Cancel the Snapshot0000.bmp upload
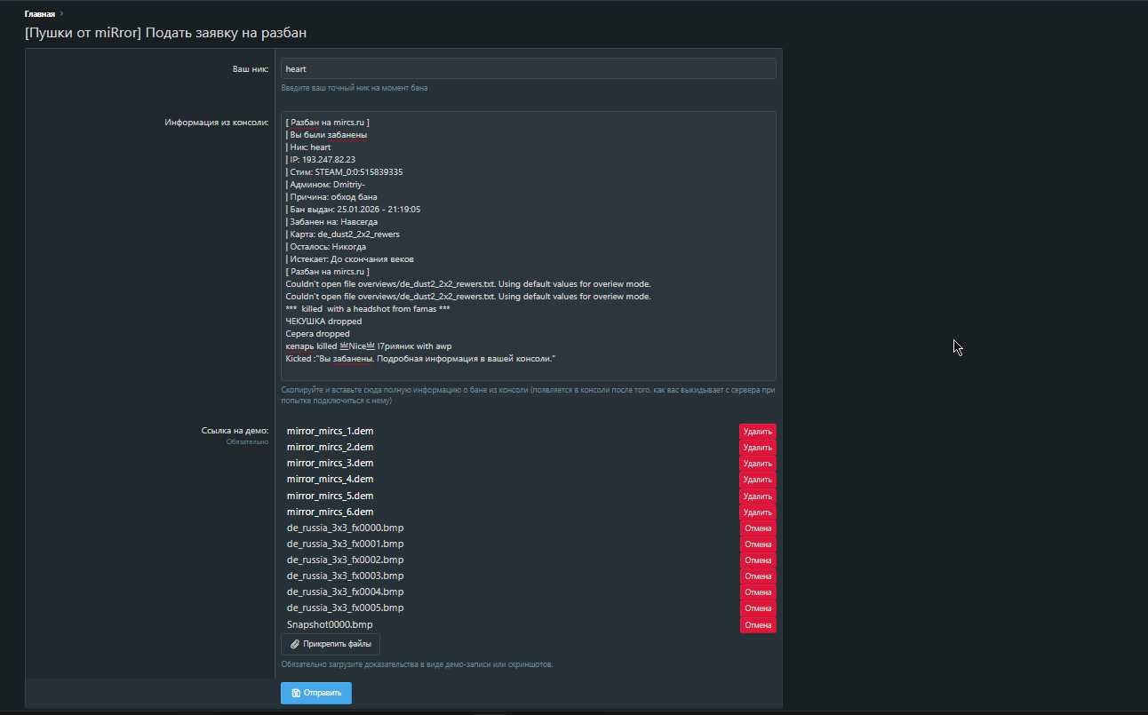1148x715 pixels. tap(757, 625)
